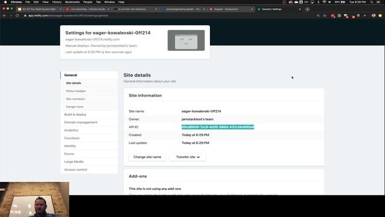Click the battery status in menu bar

[x=340, y=2]
